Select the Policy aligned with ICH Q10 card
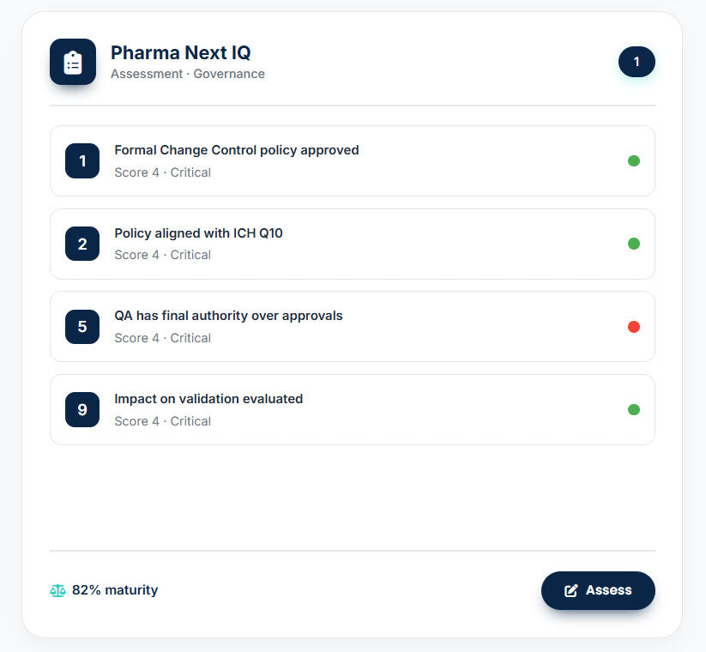706x652 pixels. [x=352, y=244]
